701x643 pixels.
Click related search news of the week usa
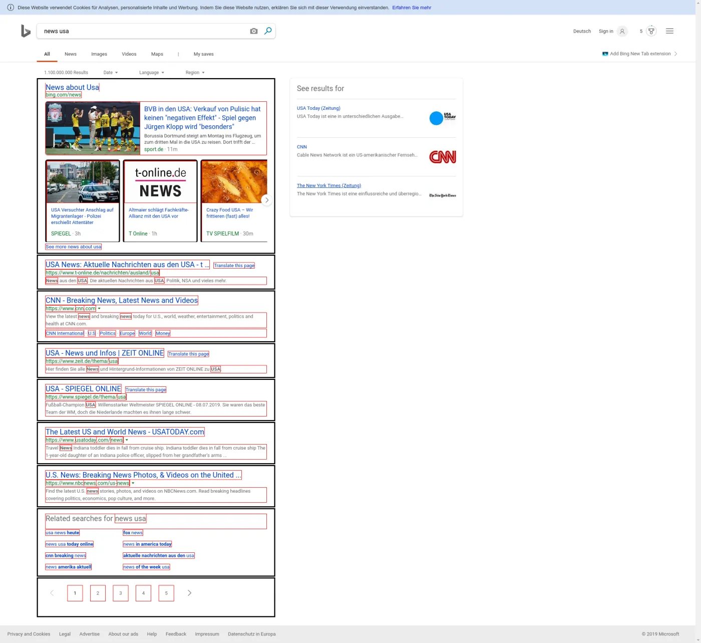click(x=146, y=567)
